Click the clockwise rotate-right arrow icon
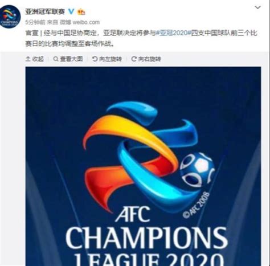The width and height of the screenshot is (270, 266). [134, 59]
